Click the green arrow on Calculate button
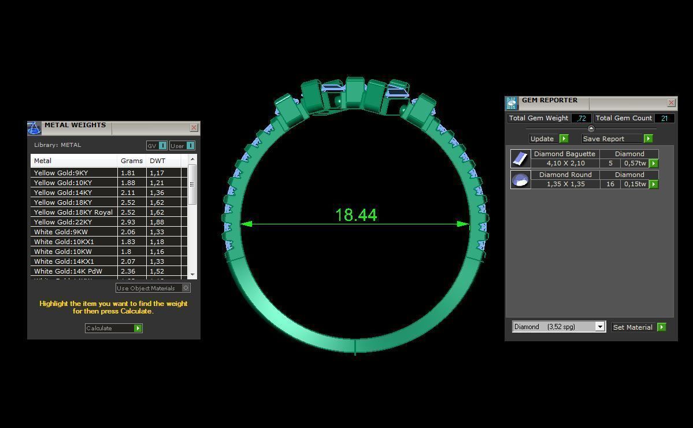The image size is (693, 428). pos(138,328)
